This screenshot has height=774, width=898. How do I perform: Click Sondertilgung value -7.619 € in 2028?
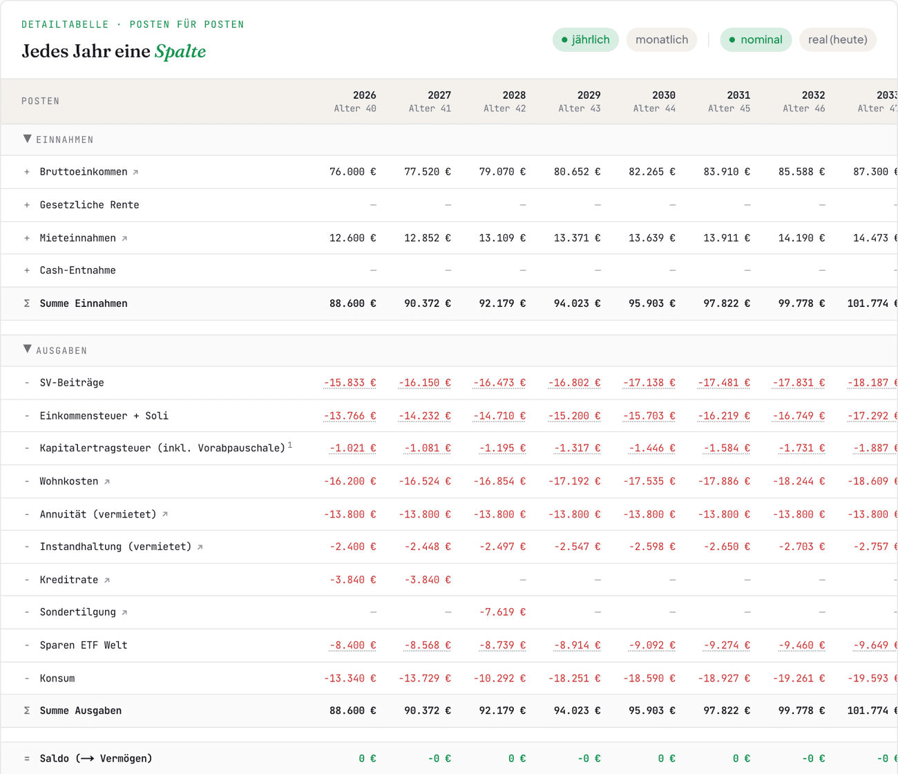503,612
